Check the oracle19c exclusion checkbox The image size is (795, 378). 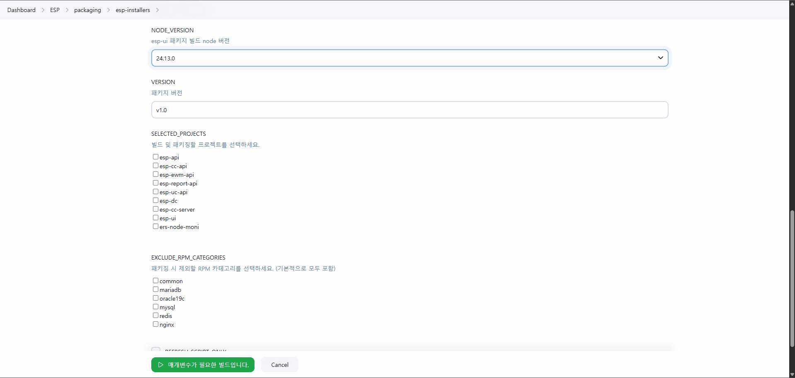tap(155, 298)
